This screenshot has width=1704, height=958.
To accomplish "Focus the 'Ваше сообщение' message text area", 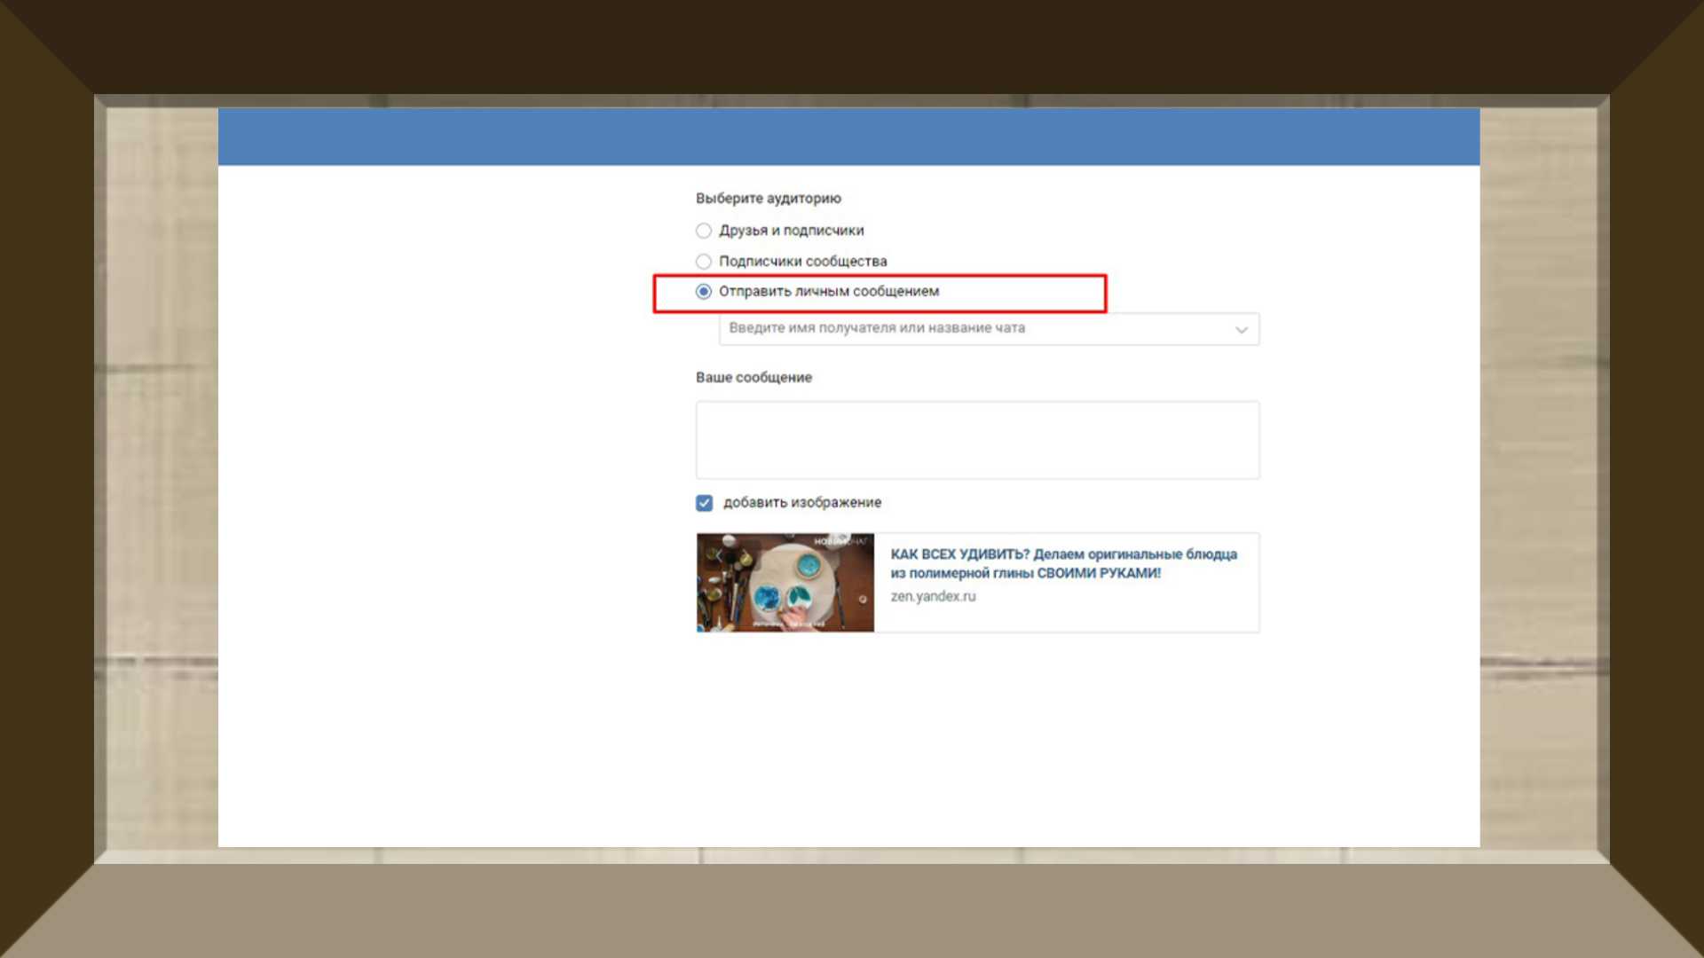I will 976,440.
